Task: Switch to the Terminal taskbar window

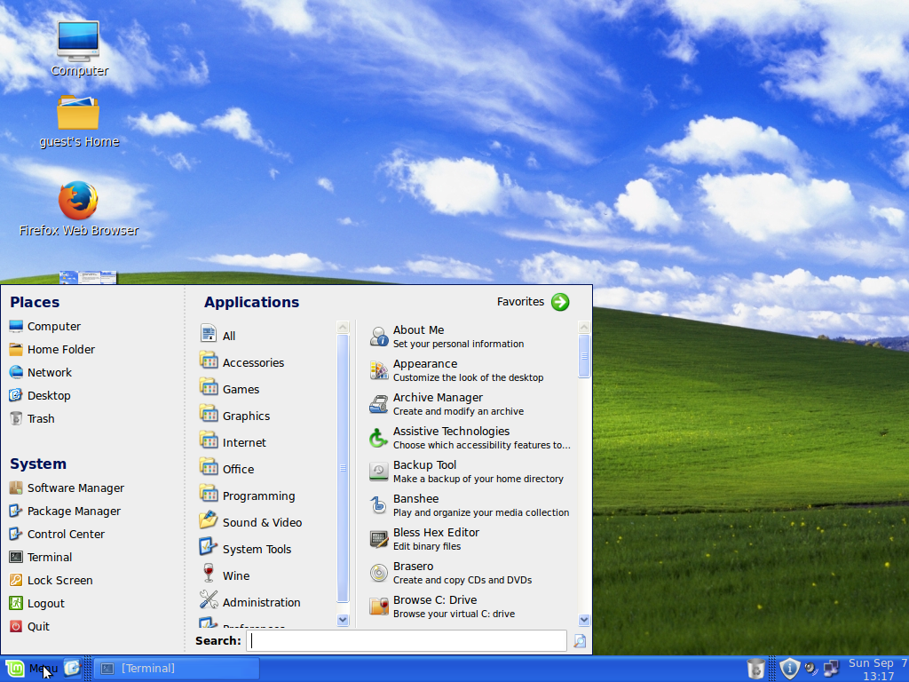Action: (177, 668)
